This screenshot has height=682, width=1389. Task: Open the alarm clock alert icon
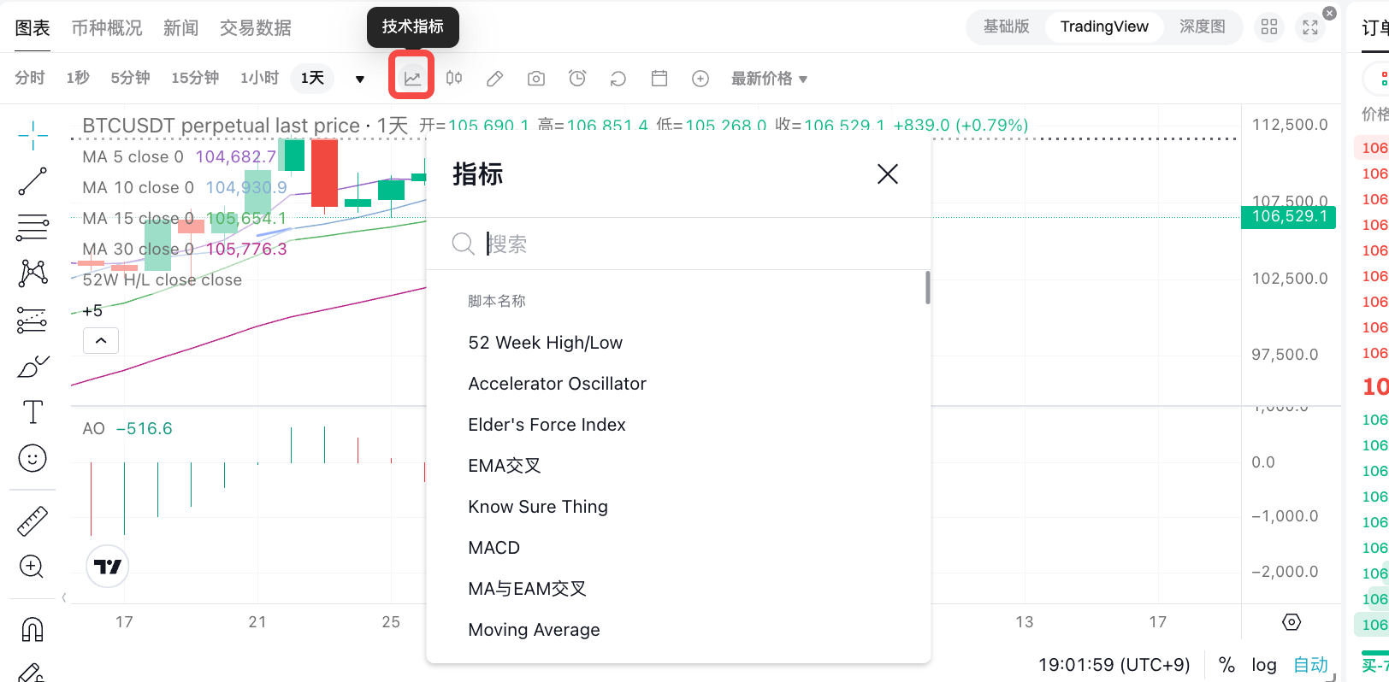pos(577,79)
